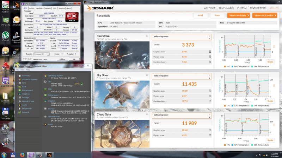
Task: Expand Fire Strike Combined score details
Action: coord(210,62)
